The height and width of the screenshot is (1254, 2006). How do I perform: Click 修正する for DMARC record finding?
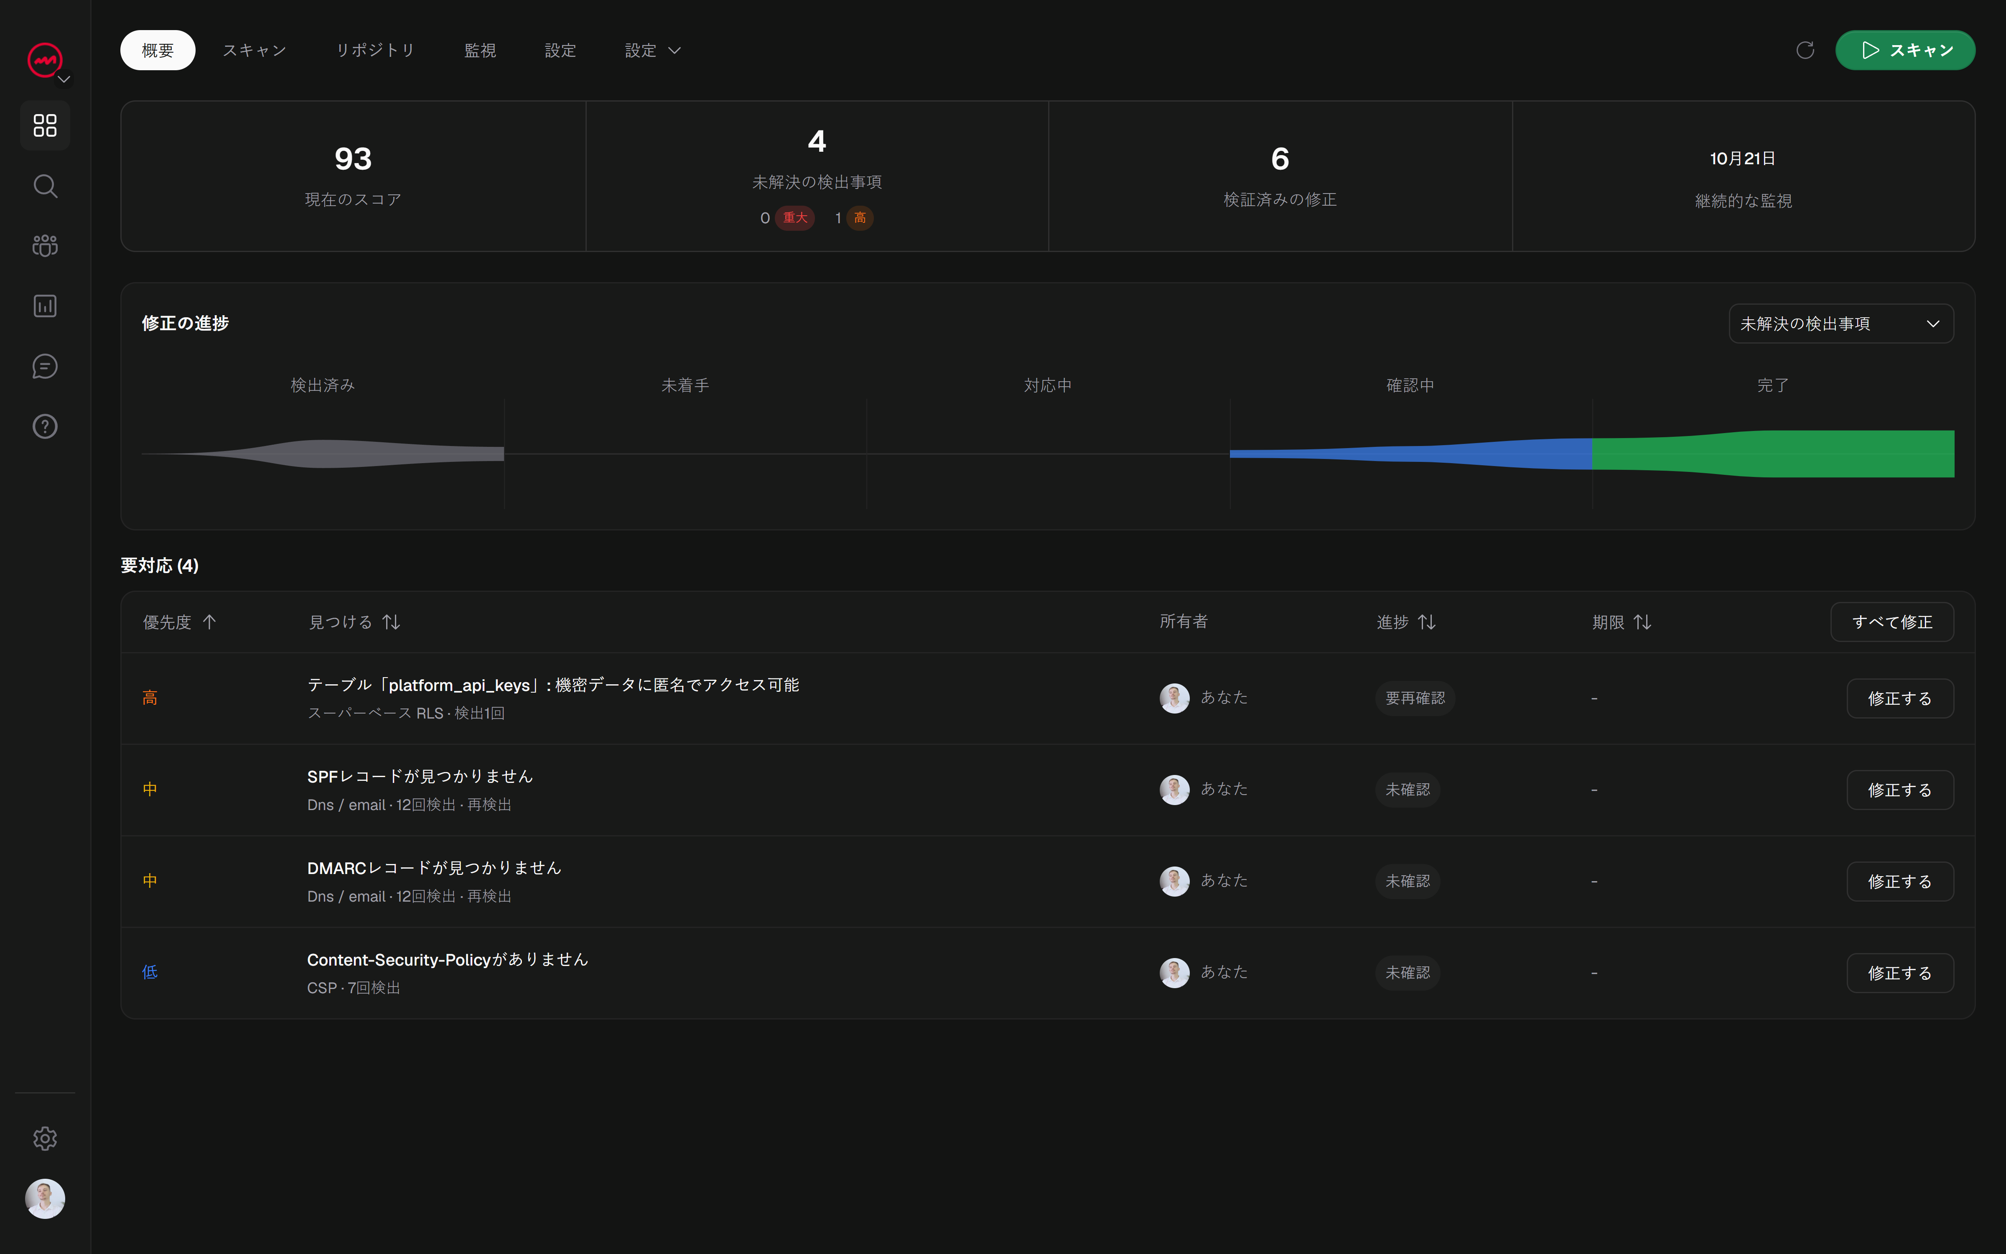click(1900, 882)
